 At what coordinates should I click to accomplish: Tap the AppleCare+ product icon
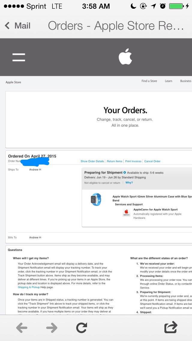[126, 212]
